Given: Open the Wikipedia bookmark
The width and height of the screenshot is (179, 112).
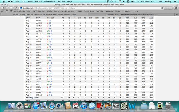Looking at the screenshot, I should [109, 11].
